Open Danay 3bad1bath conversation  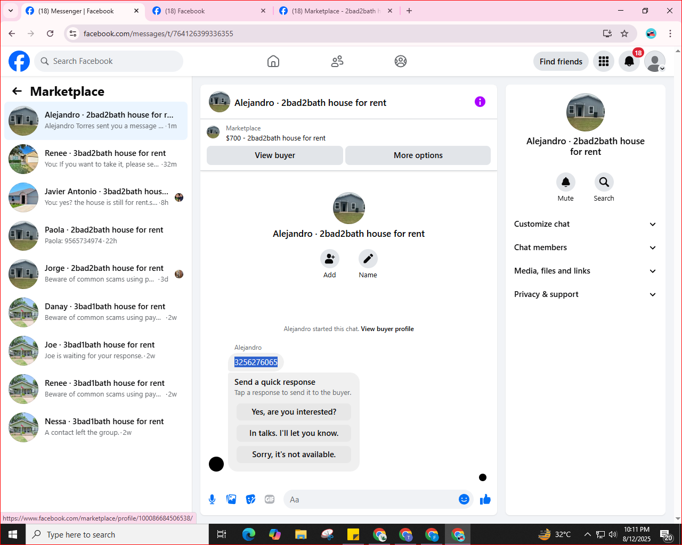[x=96, y=312]
